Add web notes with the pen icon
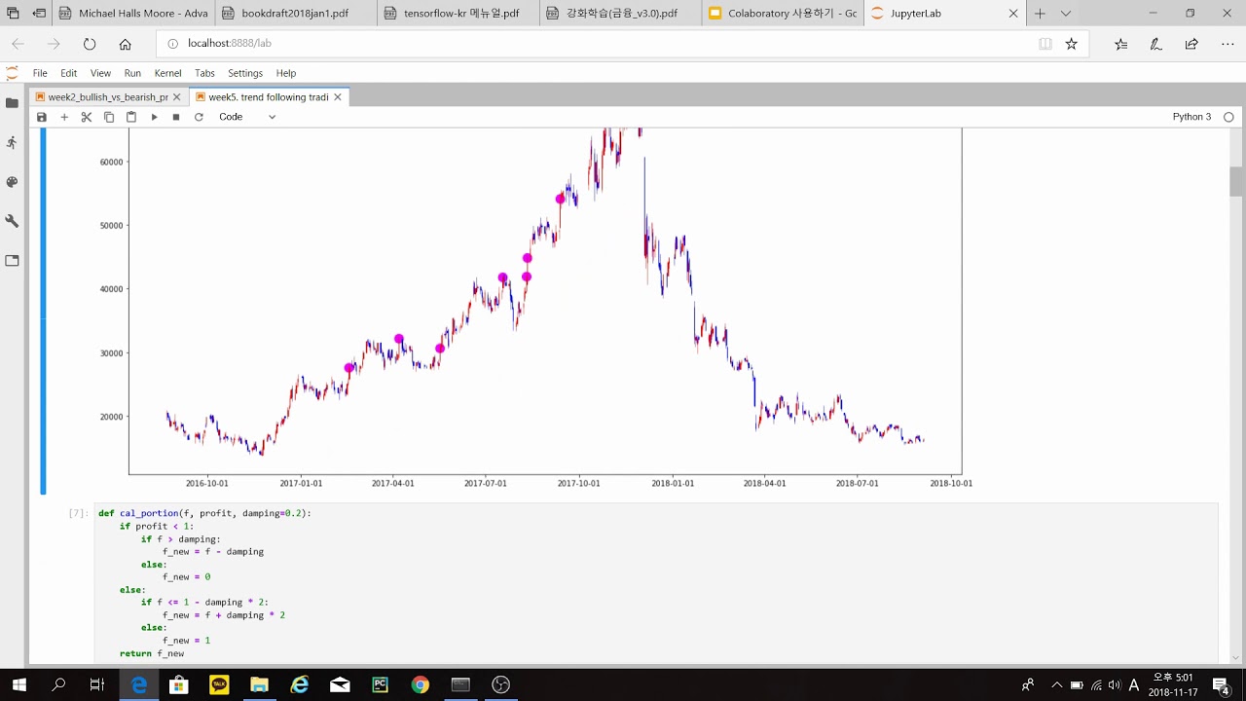 tap(1156, 44)
